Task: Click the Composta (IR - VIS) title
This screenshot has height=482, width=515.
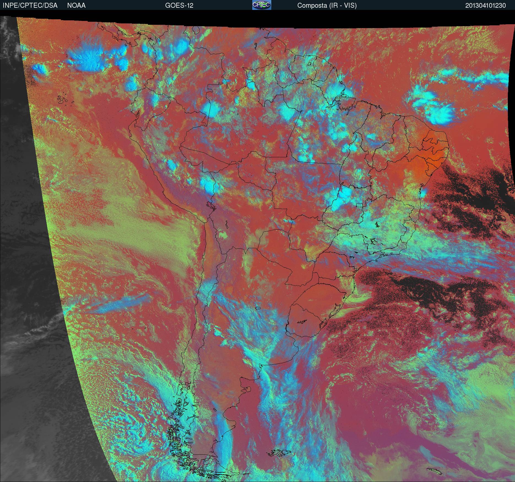Action: point(327,6)
